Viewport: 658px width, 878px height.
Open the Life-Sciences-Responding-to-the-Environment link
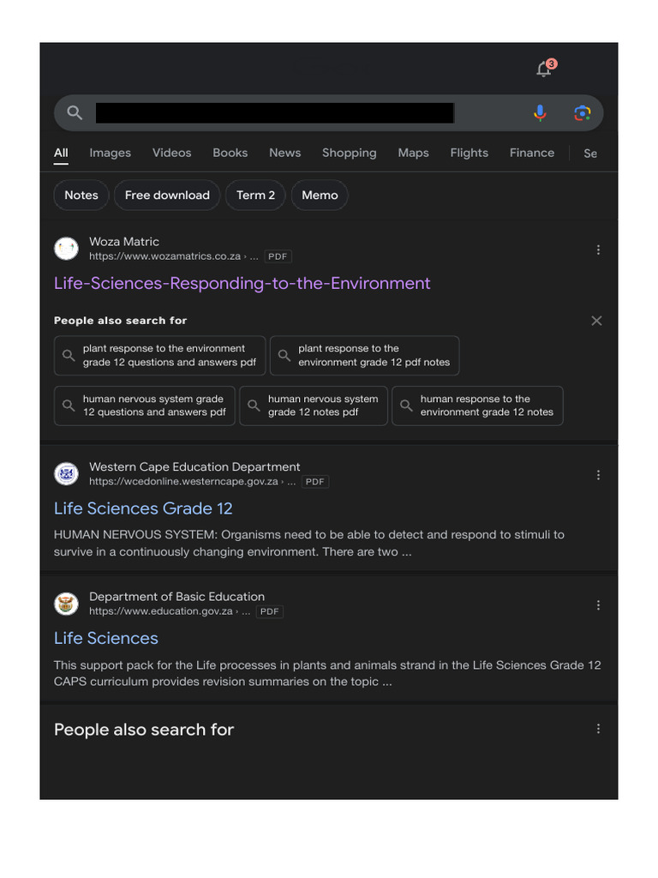click(x=242, y=283)
